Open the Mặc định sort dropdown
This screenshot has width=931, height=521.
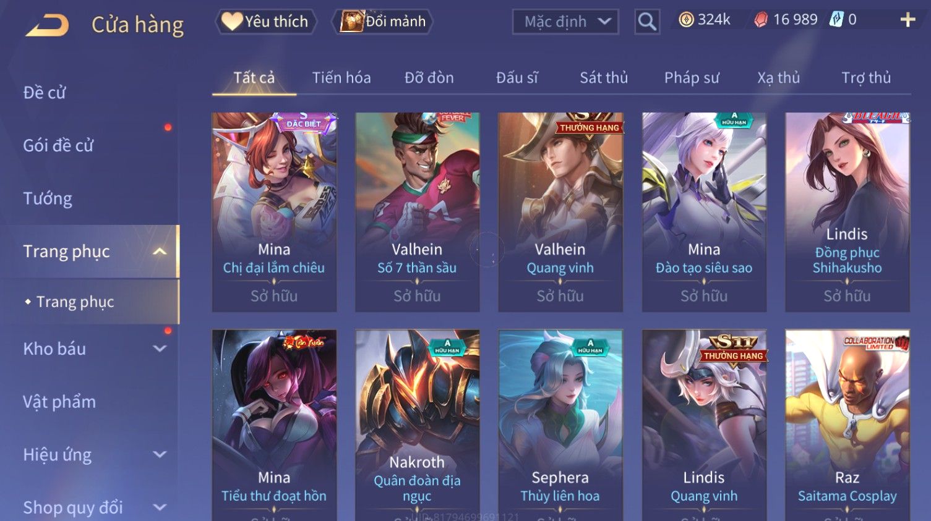(x=565, y=22)
